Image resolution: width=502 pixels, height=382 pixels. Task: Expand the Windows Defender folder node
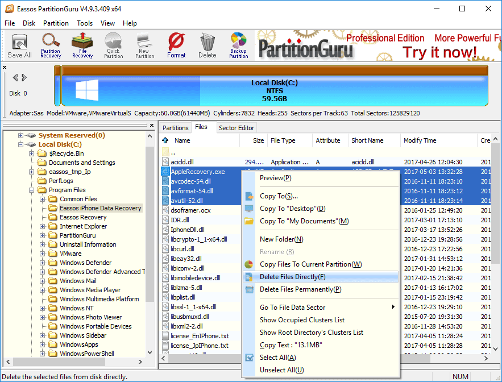[x=43, y=263]
